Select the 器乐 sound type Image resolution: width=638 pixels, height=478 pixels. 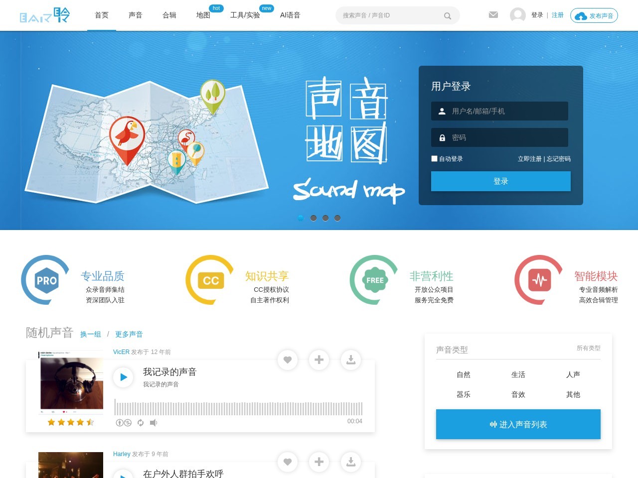pos(464,394)
